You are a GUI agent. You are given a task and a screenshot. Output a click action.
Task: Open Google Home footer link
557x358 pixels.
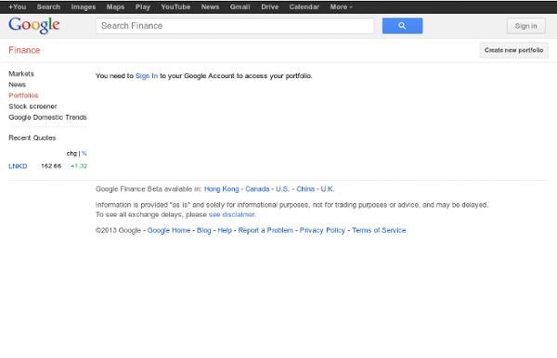coord(169,230)
